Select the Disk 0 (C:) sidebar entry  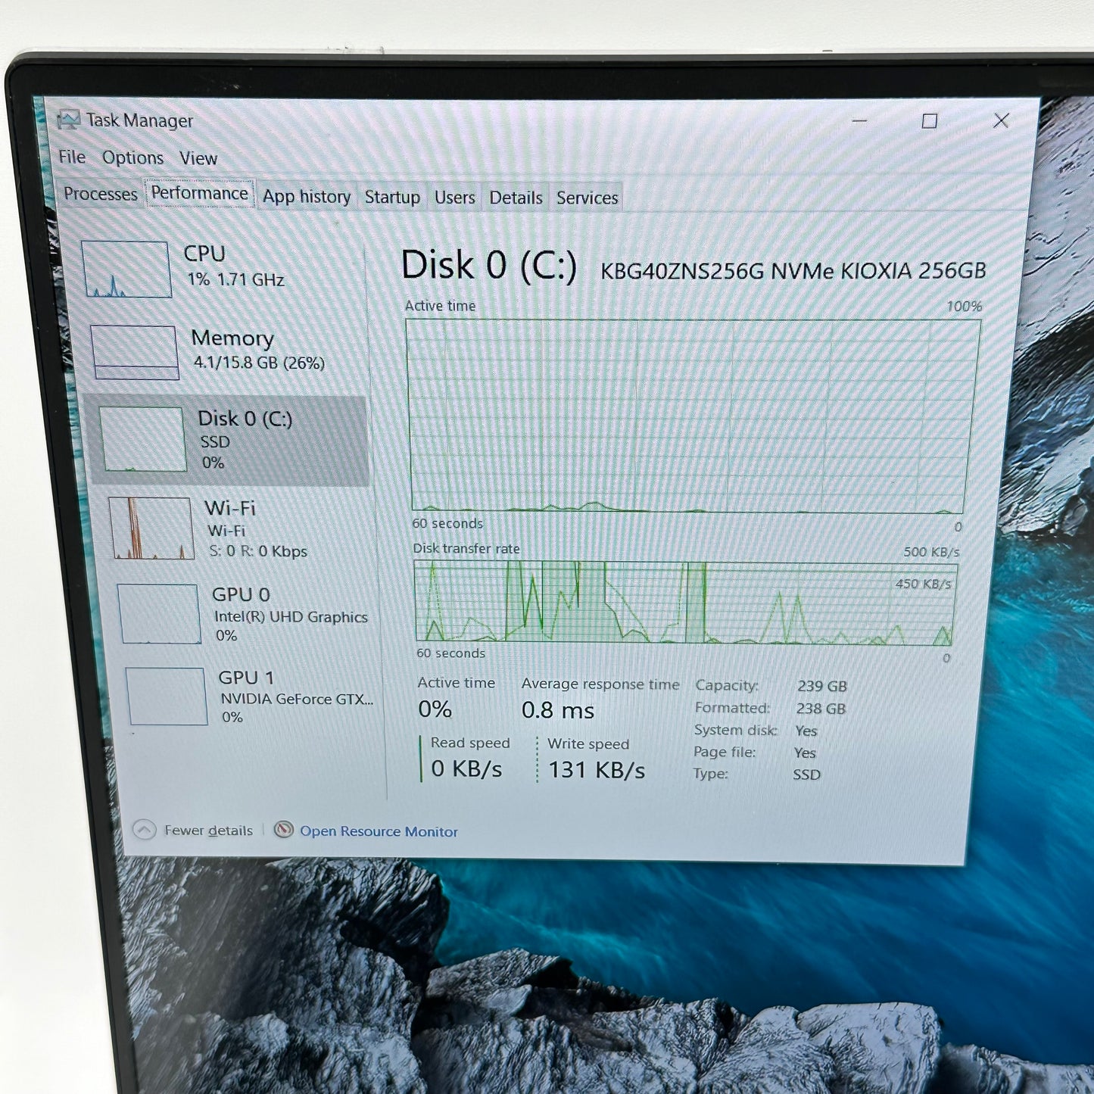[230, 440]
